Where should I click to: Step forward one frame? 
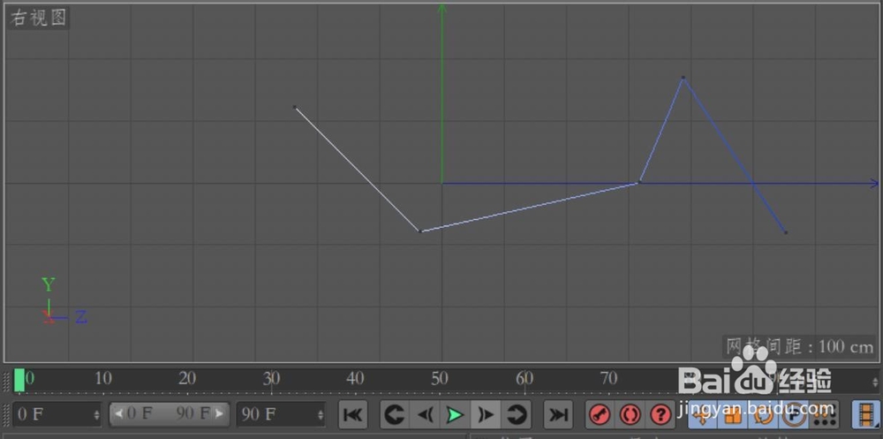[485, 415]
